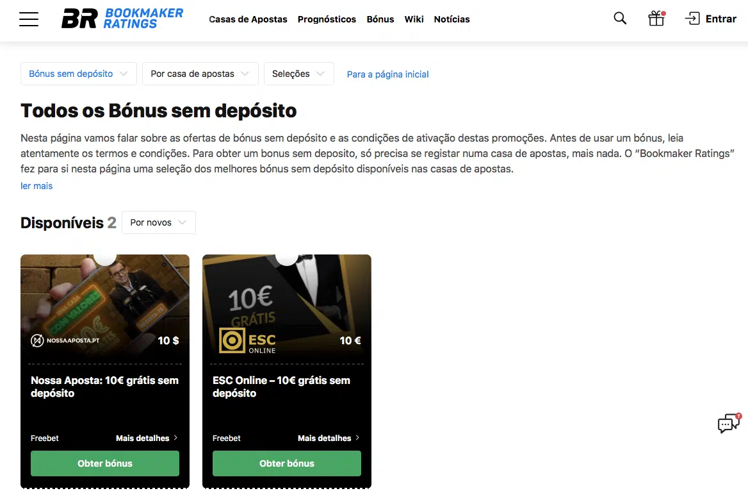Screen dimensions: 748x500
Task: Expand the Por casa de apostas dropdown
Action: 200,74
